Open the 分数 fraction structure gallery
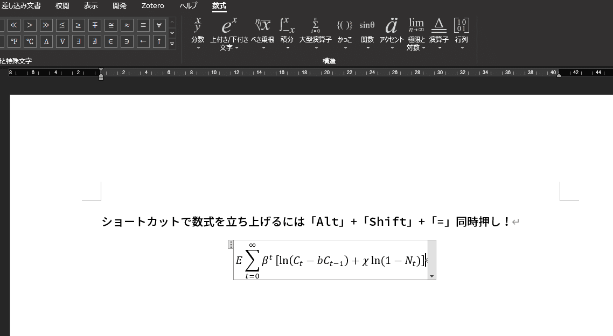Viewport: 613px width, 336px height. coord(198,33)
